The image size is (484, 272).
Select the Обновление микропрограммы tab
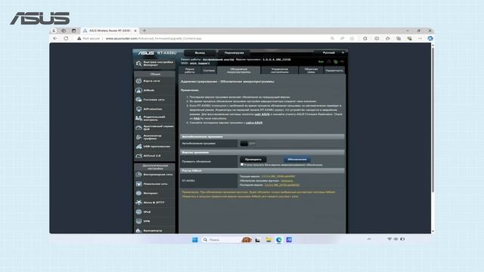coord(239,70)
